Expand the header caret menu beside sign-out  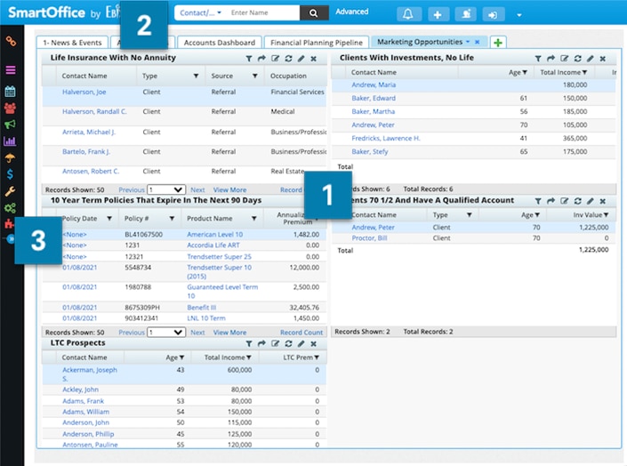point(519,15)
